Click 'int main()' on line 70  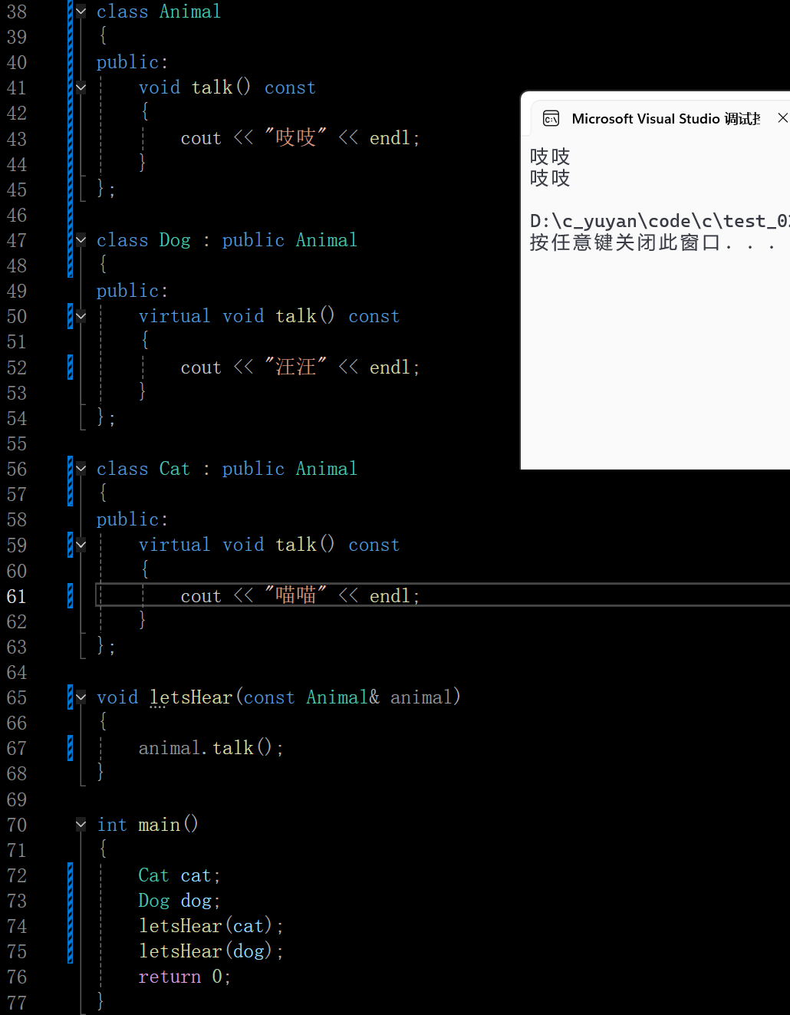pos(148,825)
